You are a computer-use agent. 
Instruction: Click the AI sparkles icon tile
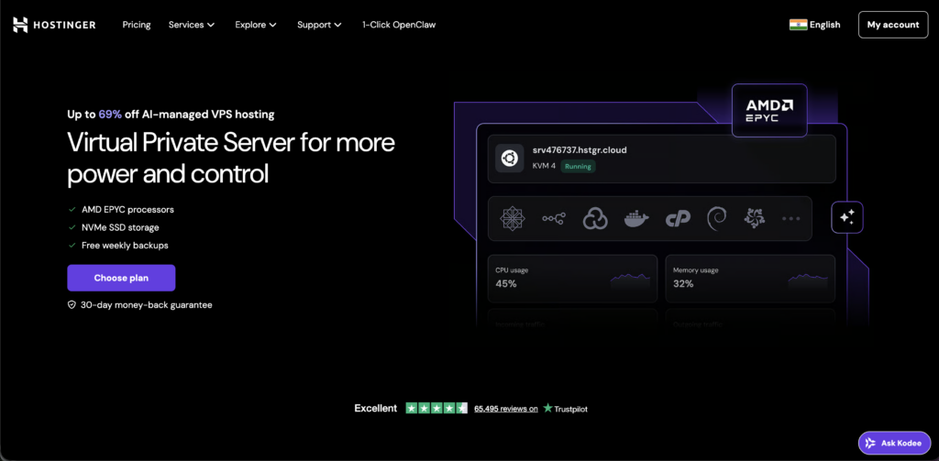[846, 217]
